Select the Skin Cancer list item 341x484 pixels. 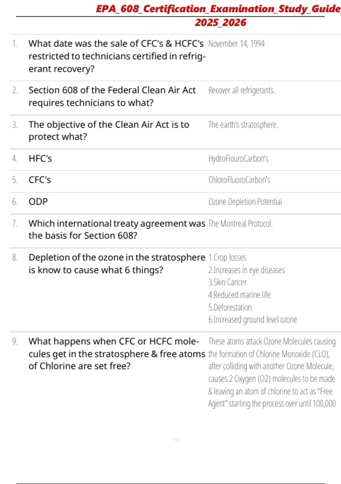pos(227,282)
